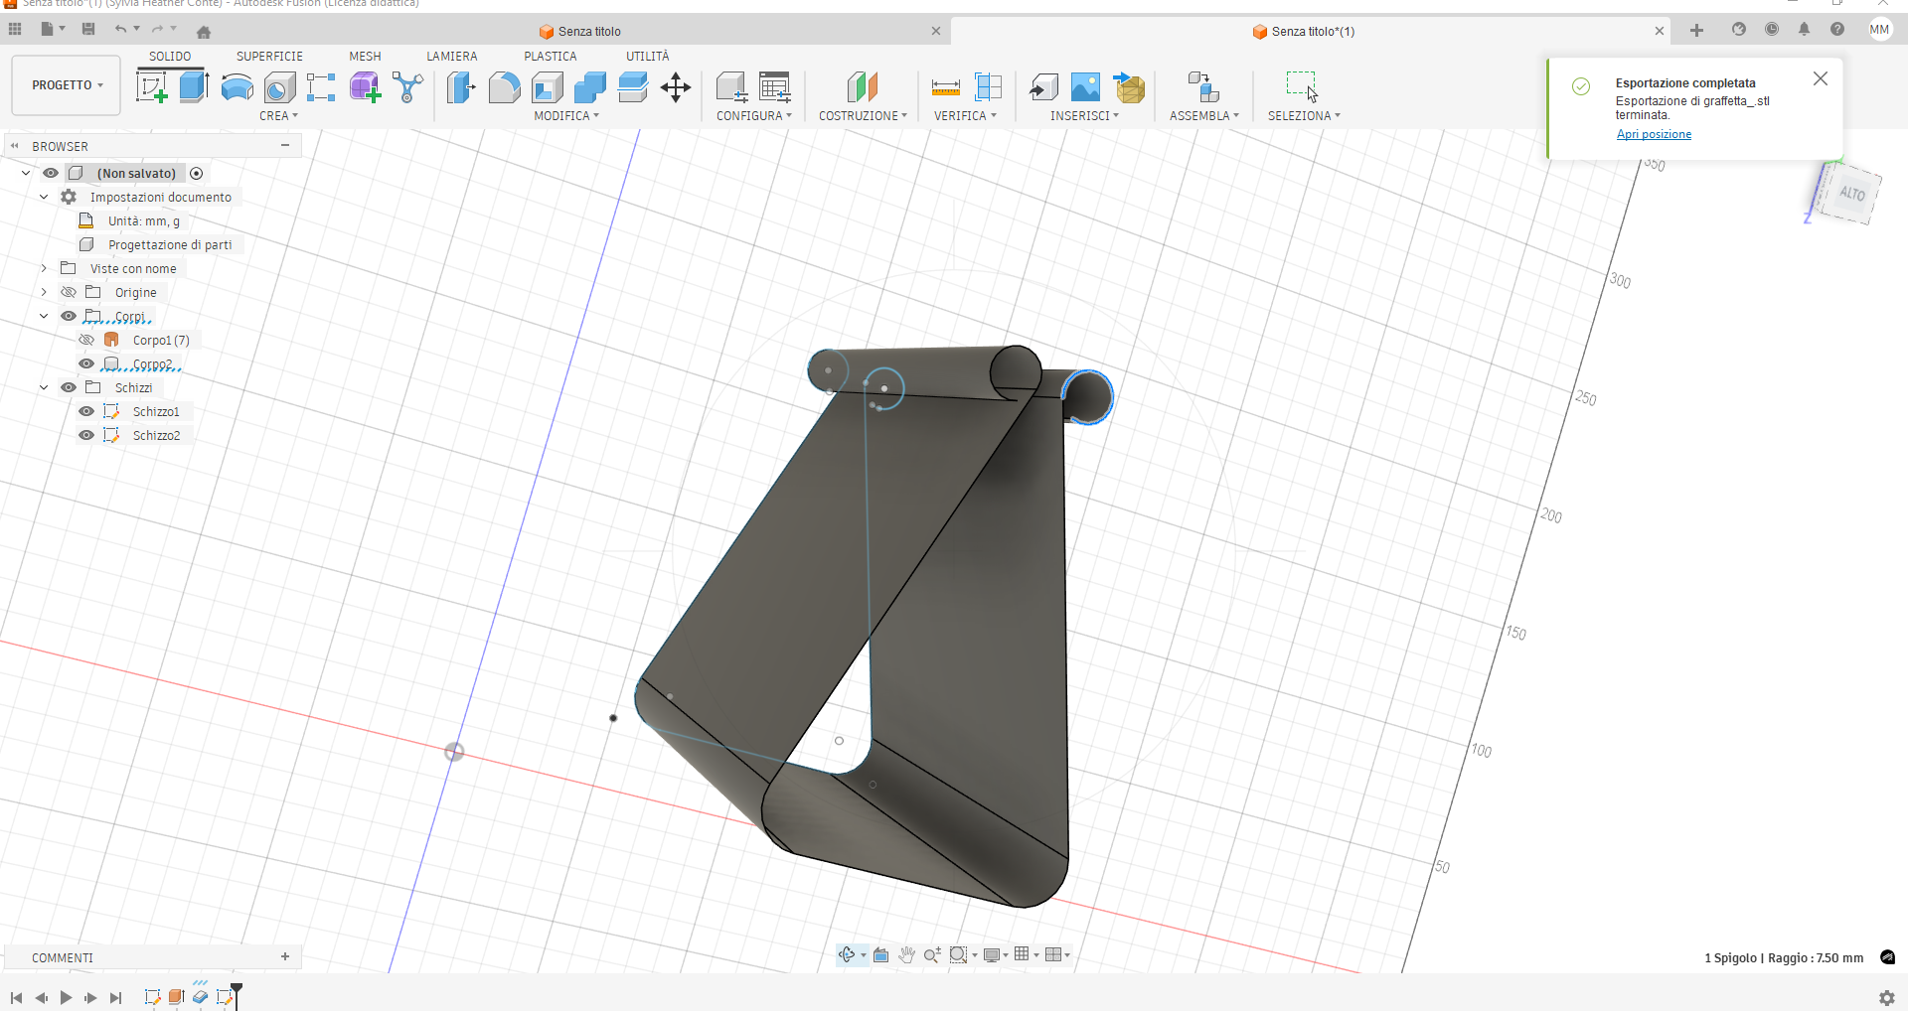Select the Pan hand tool
The height and width of the screenshot is (1011, 1908).
pos(906,955)
